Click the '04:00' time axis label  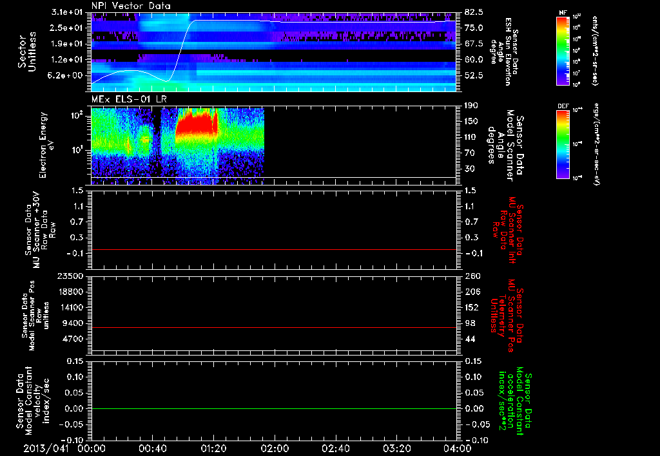[457, 448]
